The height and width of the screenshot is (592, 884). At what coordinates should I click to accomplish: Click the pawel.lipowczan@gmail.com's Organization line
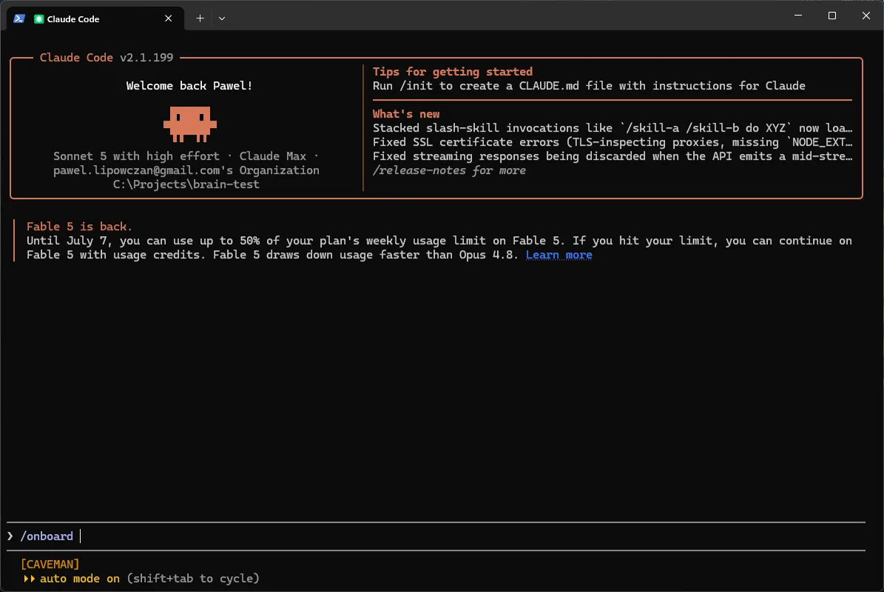[186, 170]
